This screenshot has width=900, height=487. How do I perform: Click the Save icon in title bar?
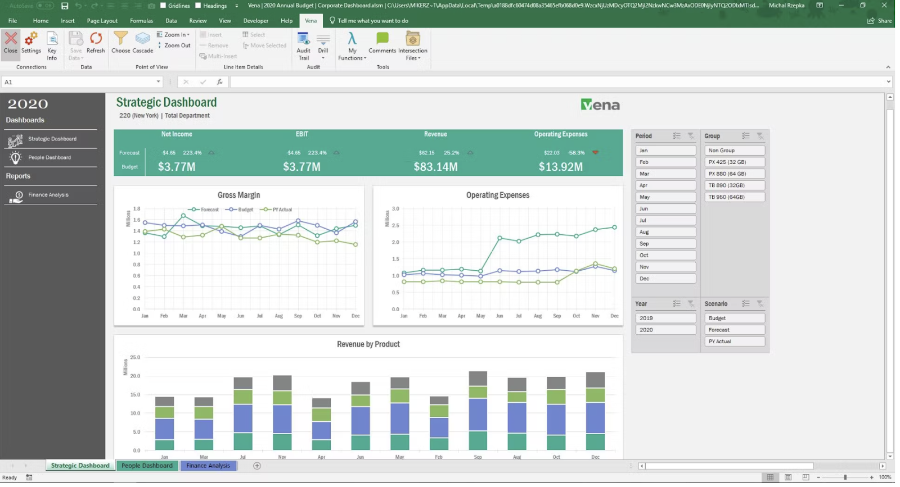(x=65, y=6)
